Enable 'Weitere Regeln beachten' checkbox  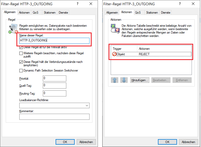coord(21,53)
